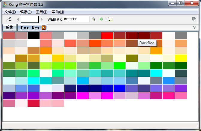Select the olive color swatch

click(132, 58)
